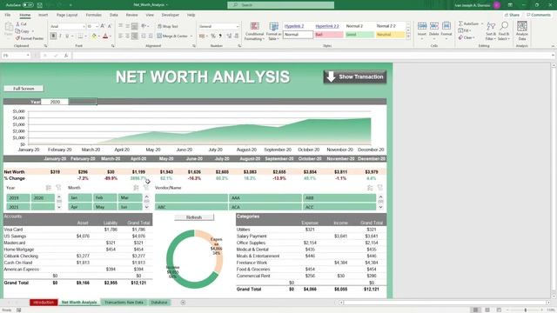The width and height of the screenshot is (557, 313).
Task: Switch to the Insert ribbon tab
Action: 43,15
